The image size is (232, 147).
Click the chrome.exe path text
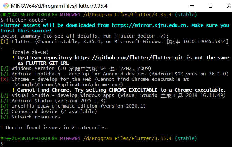point(67,85)
